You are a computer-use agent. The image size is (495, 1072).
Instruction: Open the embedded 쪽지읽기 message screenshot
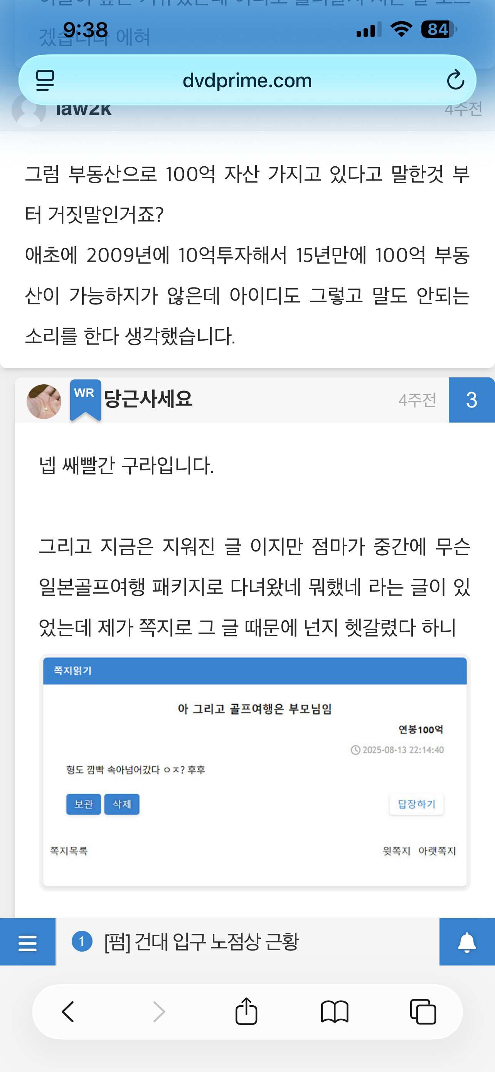click(255, 773)
